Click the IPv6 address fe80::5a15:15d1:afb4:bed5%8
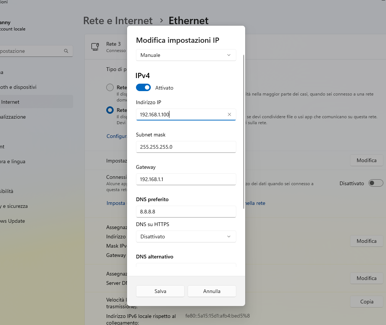386x325 pixels. coord(217,316)
